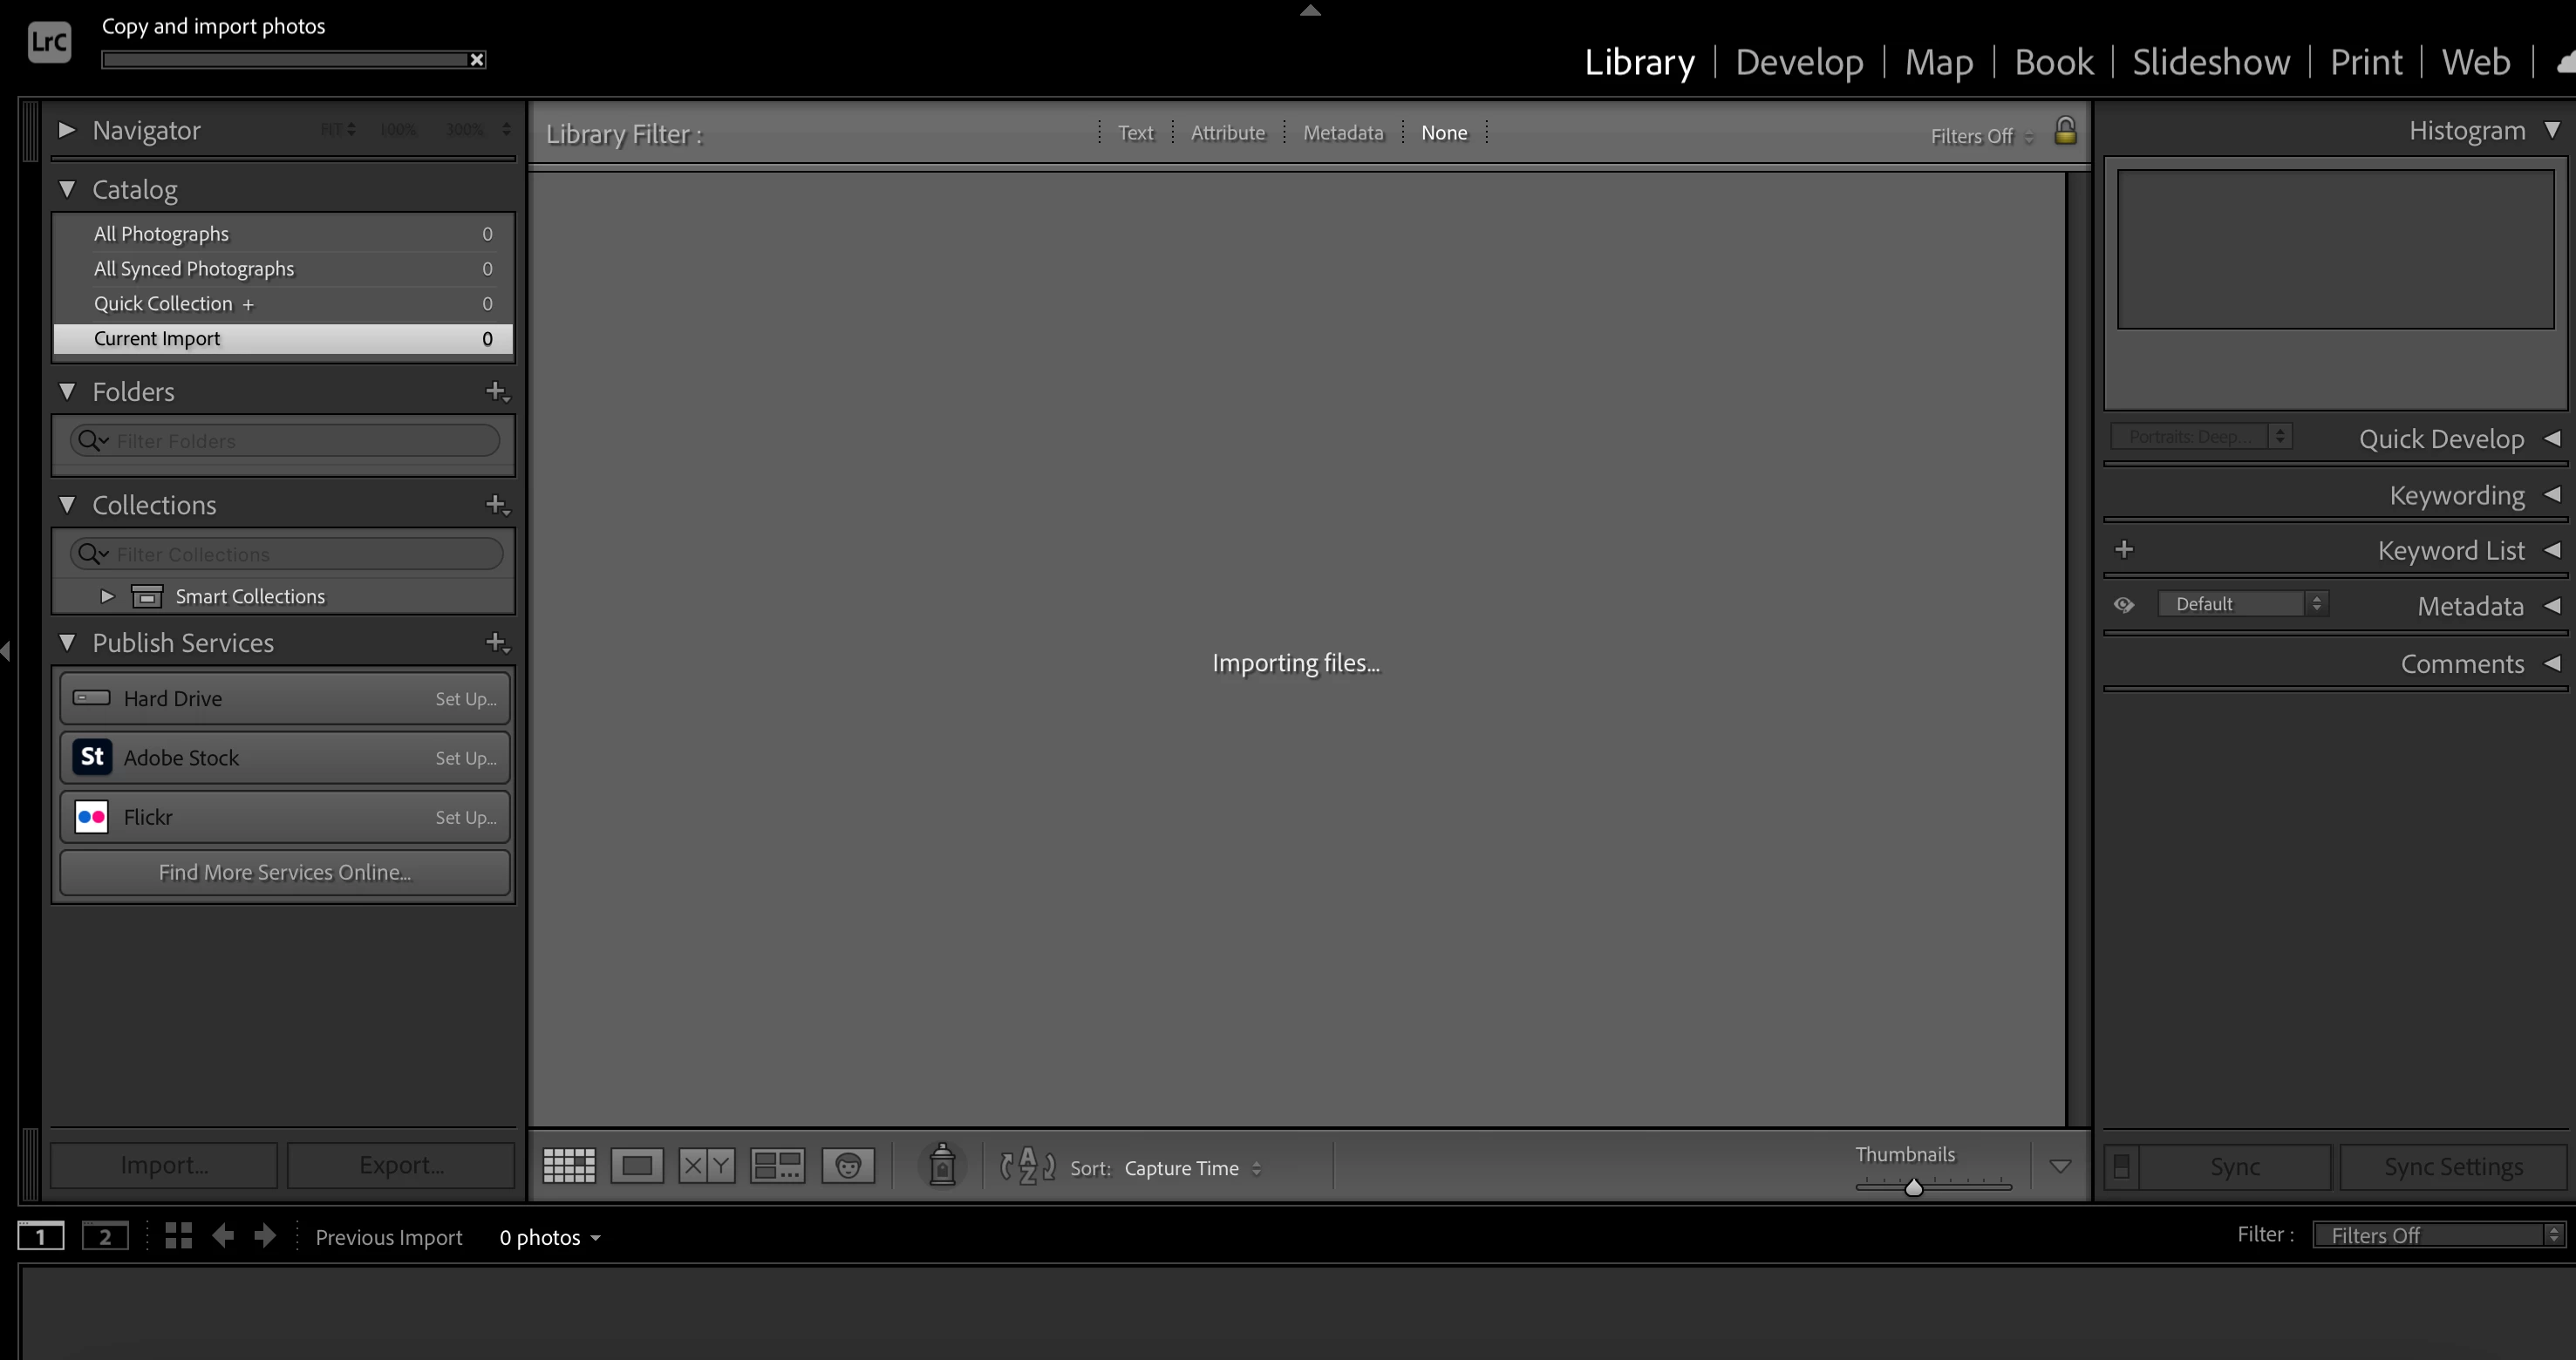
Task: Reverse sort direction with the AZ icon
Action: pyautogui.click(x=1027, y=1166)
